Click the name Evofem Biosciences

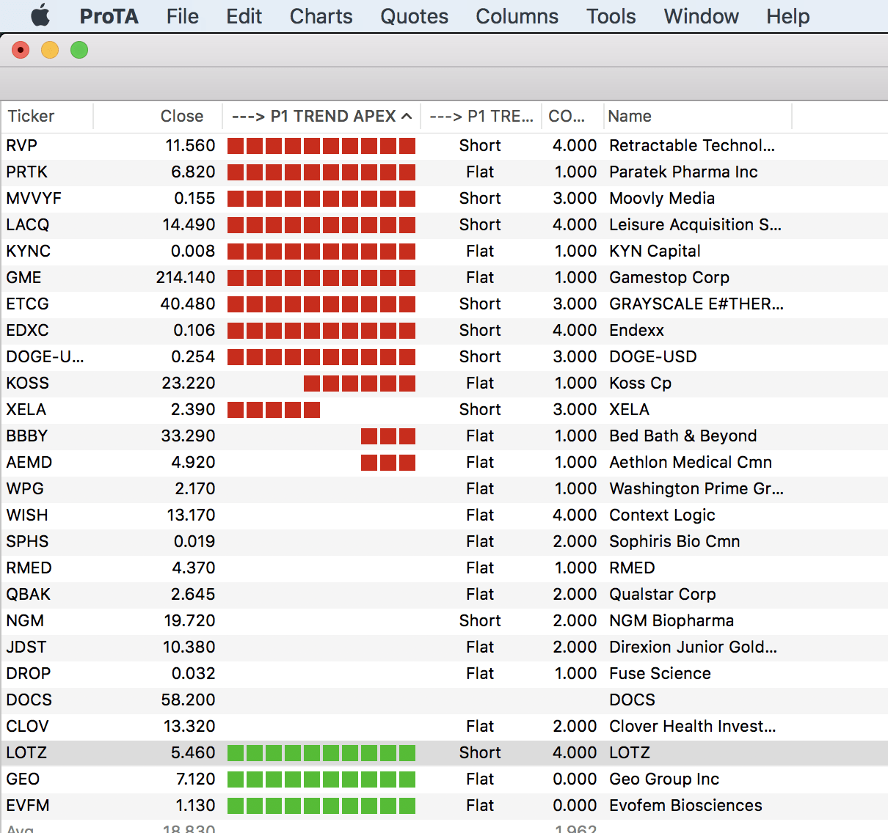pos(685,805)
